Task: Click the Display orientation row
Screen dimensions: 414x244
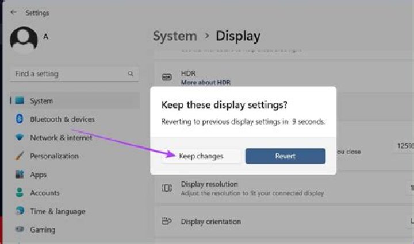Action: pos(284,222)
